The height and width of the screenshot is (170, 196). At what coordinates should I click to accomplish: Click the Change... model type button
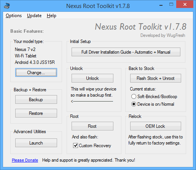click(36, 73)
